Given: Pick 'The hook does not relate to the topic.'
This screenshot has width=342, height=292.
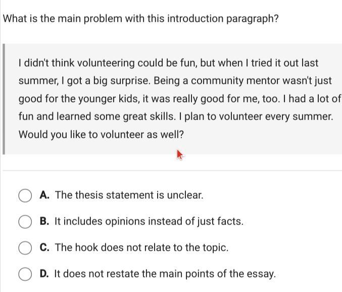Looking at the screenshot, I should point(141,248).
